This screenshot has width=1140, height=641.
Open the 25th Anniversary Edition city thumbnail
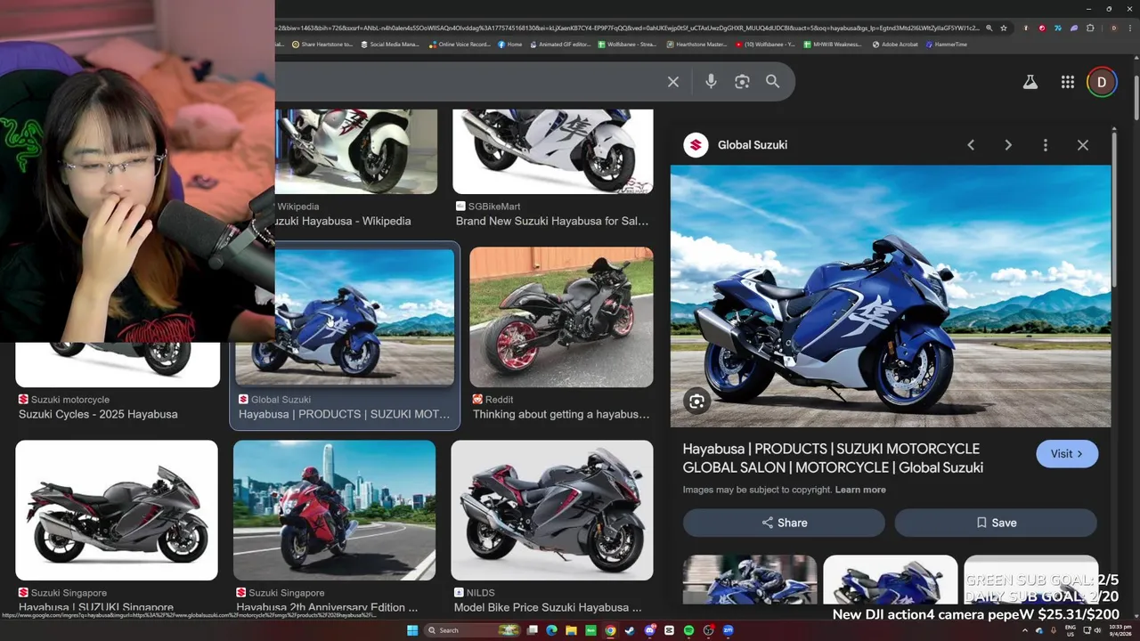pos(334,510)
